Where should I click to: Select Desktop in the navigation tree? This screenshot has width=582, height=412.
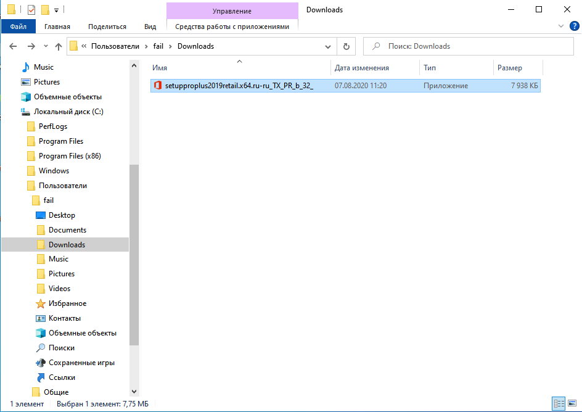(x=62, y=215)
